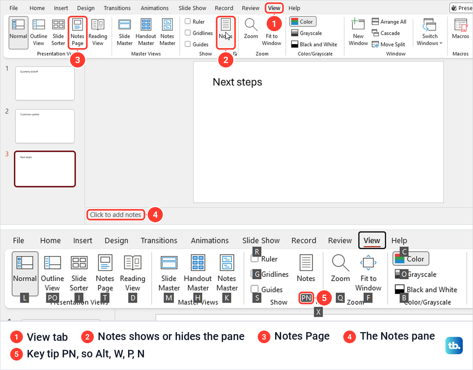Open Slide Master in the lower key-tip ribbon
The image size is (473, 370).
point(169,273)
